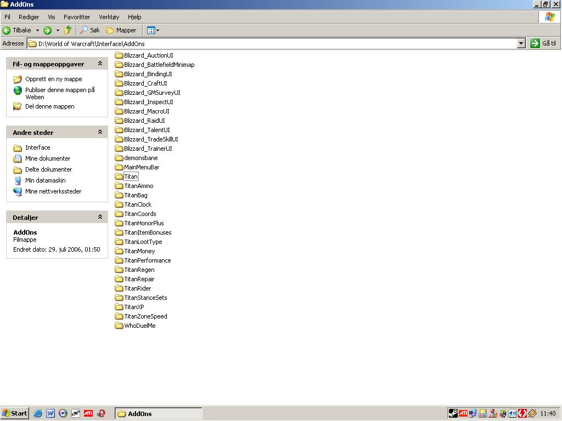Select the Blizzard_AuctionUI folder icon
The width and height of the screenshot is (562, 421).
click(119, 55)
